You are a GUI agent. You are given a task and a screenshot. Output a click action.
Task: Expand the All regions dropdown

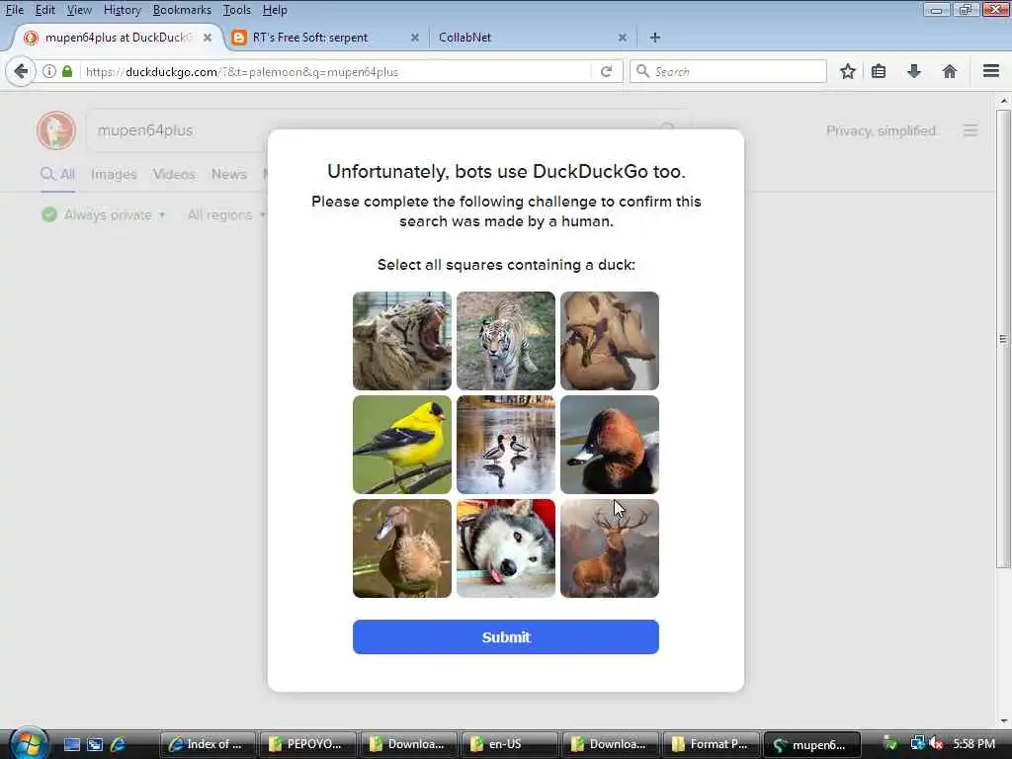pos(226,214)
